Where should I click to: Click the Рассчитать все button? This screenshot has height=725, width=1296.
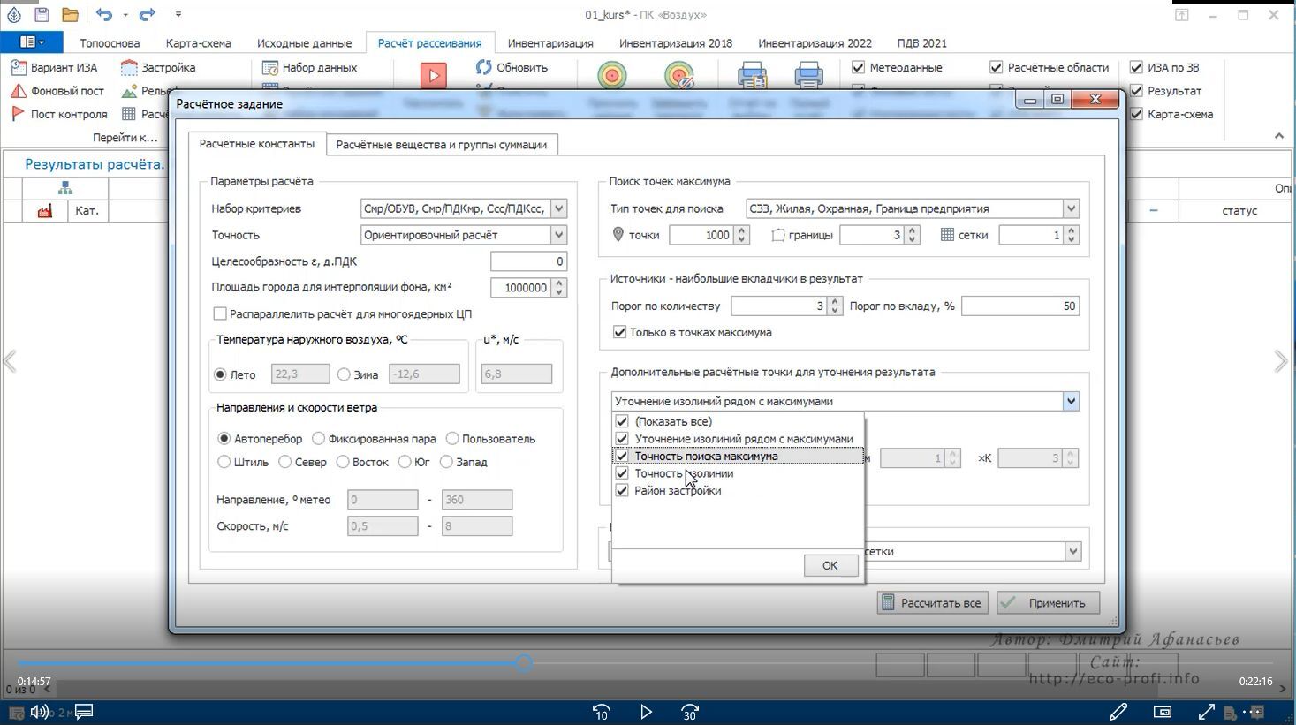click(x=932, y=603)
